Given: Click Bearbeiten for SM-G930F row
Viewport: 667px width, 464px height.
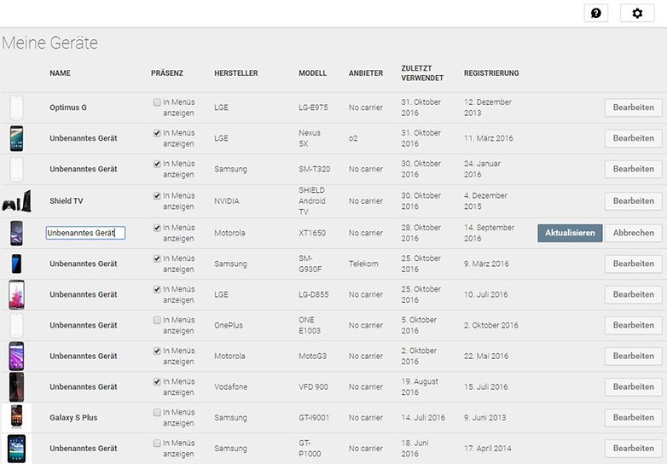Looking at the screenshot, I should pos(634,264).
